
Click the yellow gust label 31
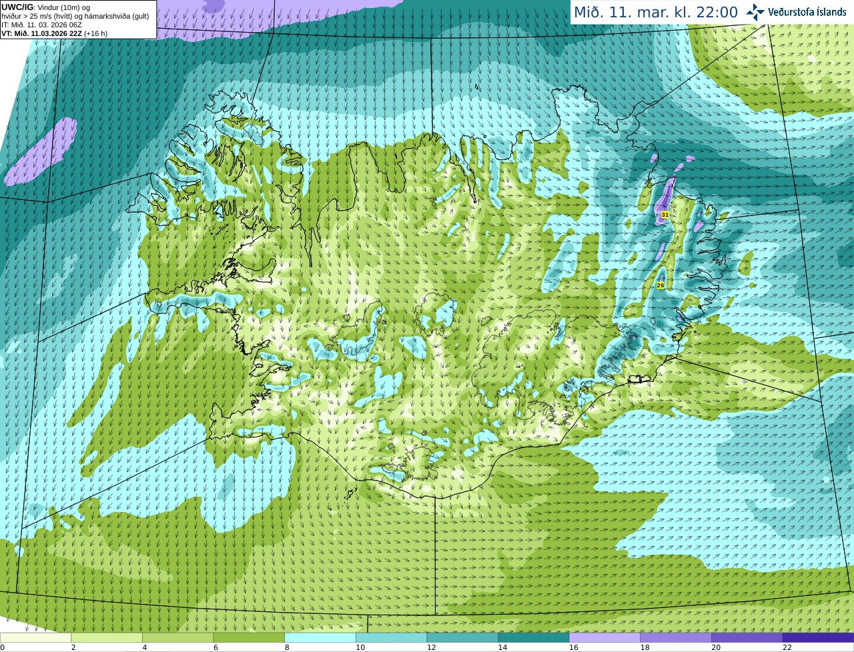coord(665,215)
